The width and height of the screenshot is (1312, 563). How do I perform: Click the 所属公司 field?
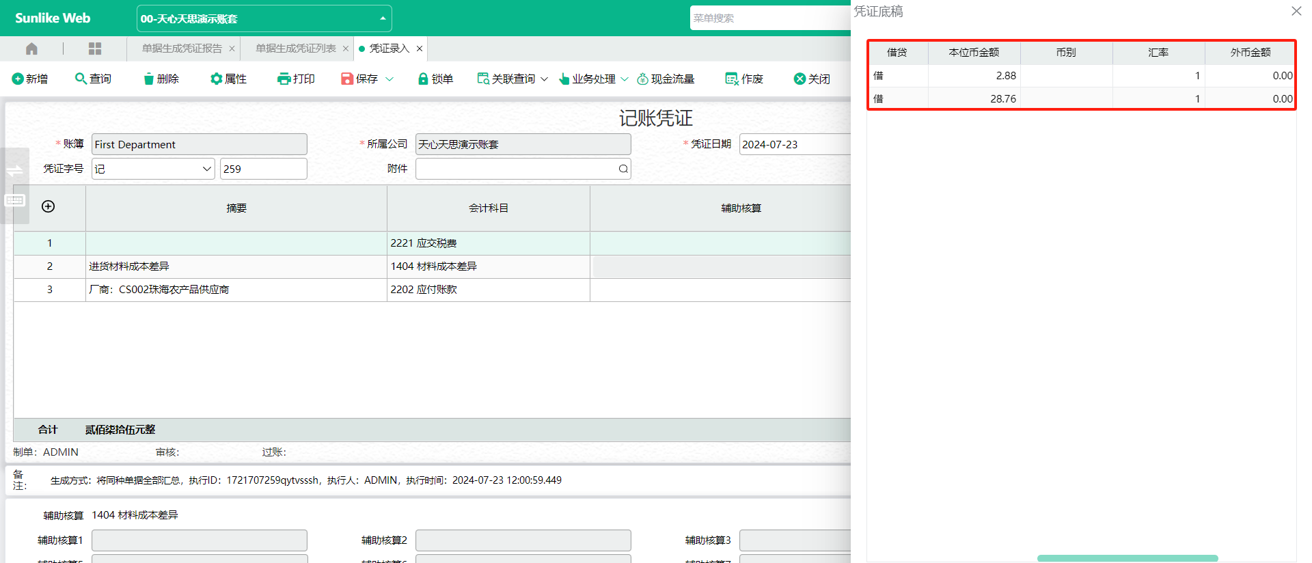[x=523, y=144]
